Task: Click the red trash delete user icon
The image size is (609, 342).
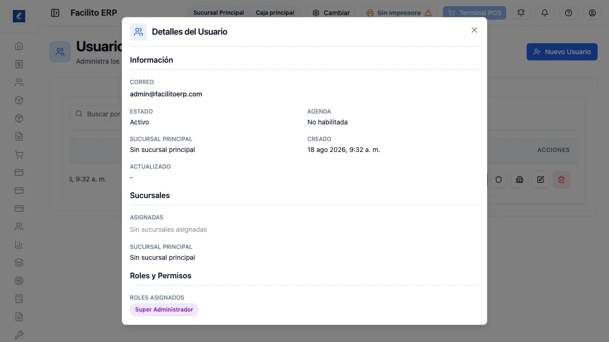Action: tap(561, 180)
